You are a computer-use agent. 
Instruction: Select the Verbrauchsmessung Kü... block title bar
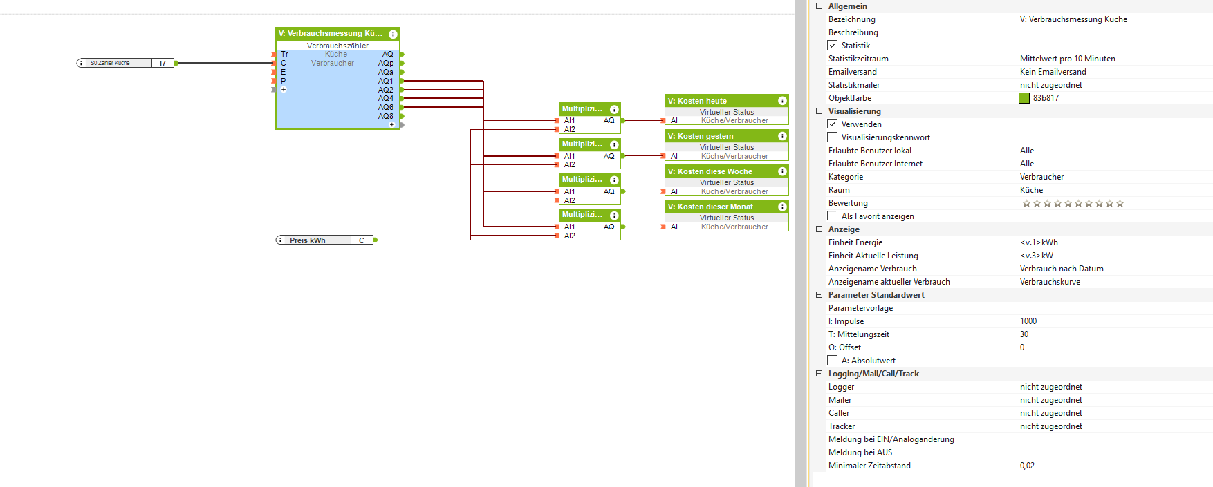(x=337, y=34)
